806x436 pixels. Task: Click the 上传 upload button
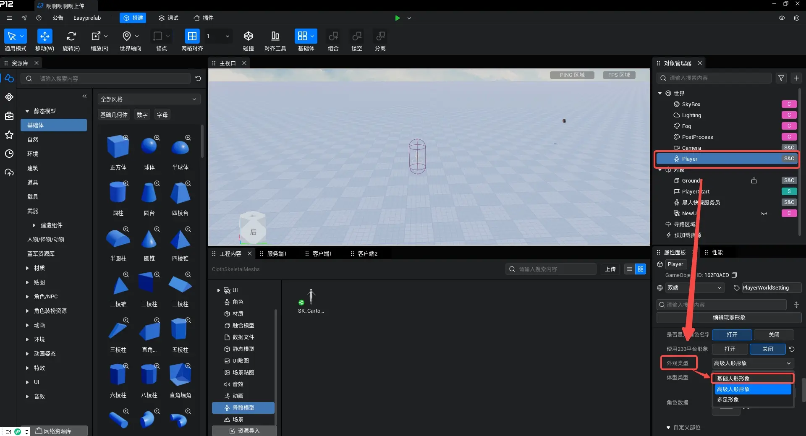point(610,269)
